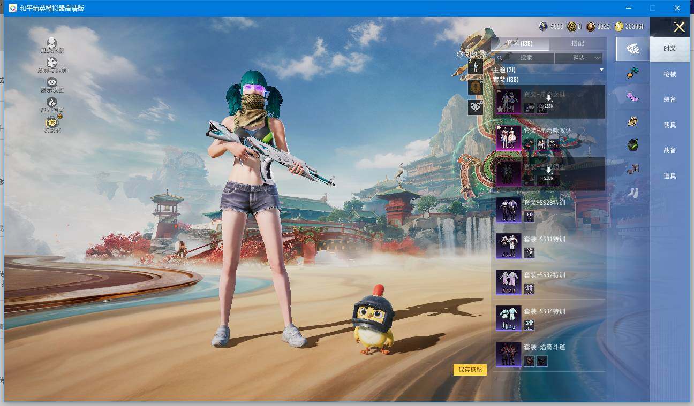The width and height of the screenshot is (694, 406).
Task: Click the emulator app icon in title bar
Action: [13, 9]
